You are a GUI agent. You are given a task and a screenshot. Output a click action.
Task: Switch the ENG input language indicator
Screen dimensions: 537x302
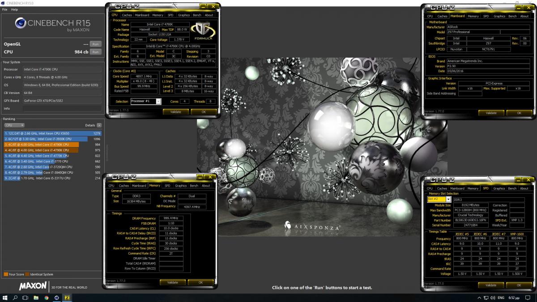click(x=501, y=298)
